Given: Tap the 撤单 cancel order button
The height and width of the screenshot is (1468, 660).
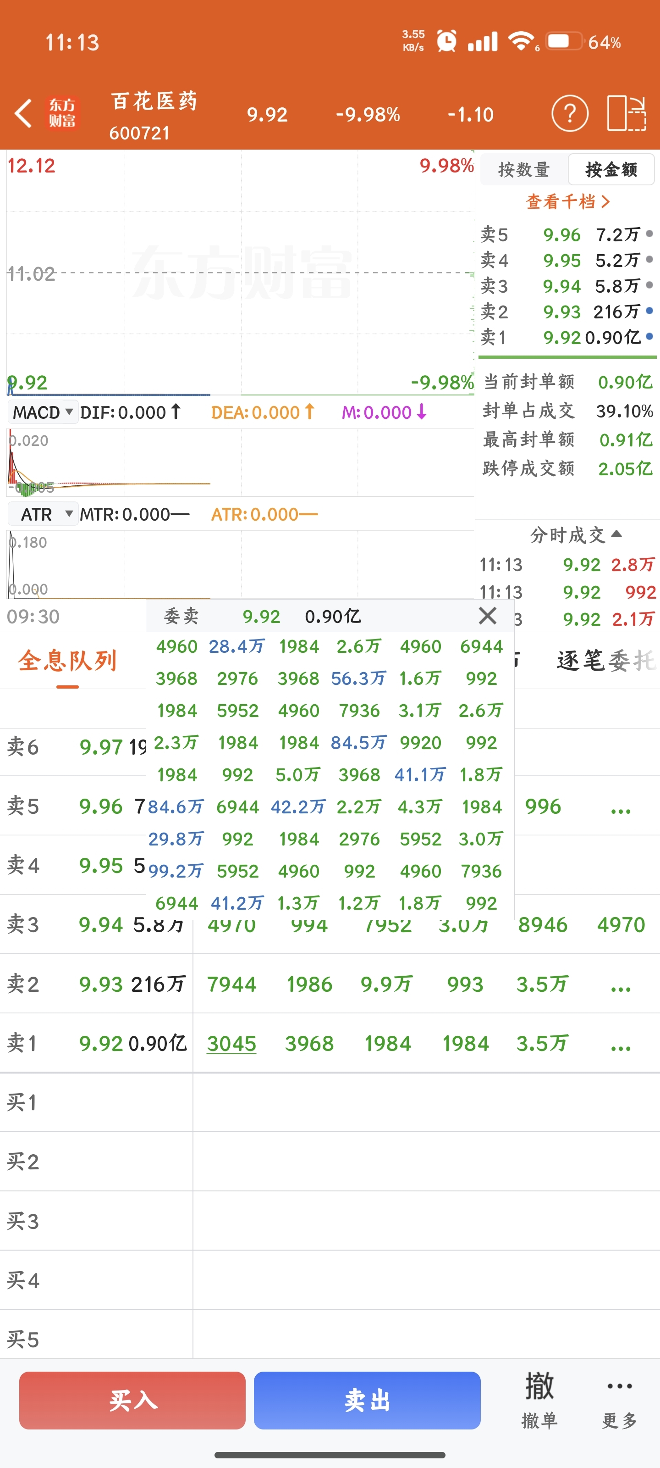Looking at the screenshot, I should (539, 1401).
